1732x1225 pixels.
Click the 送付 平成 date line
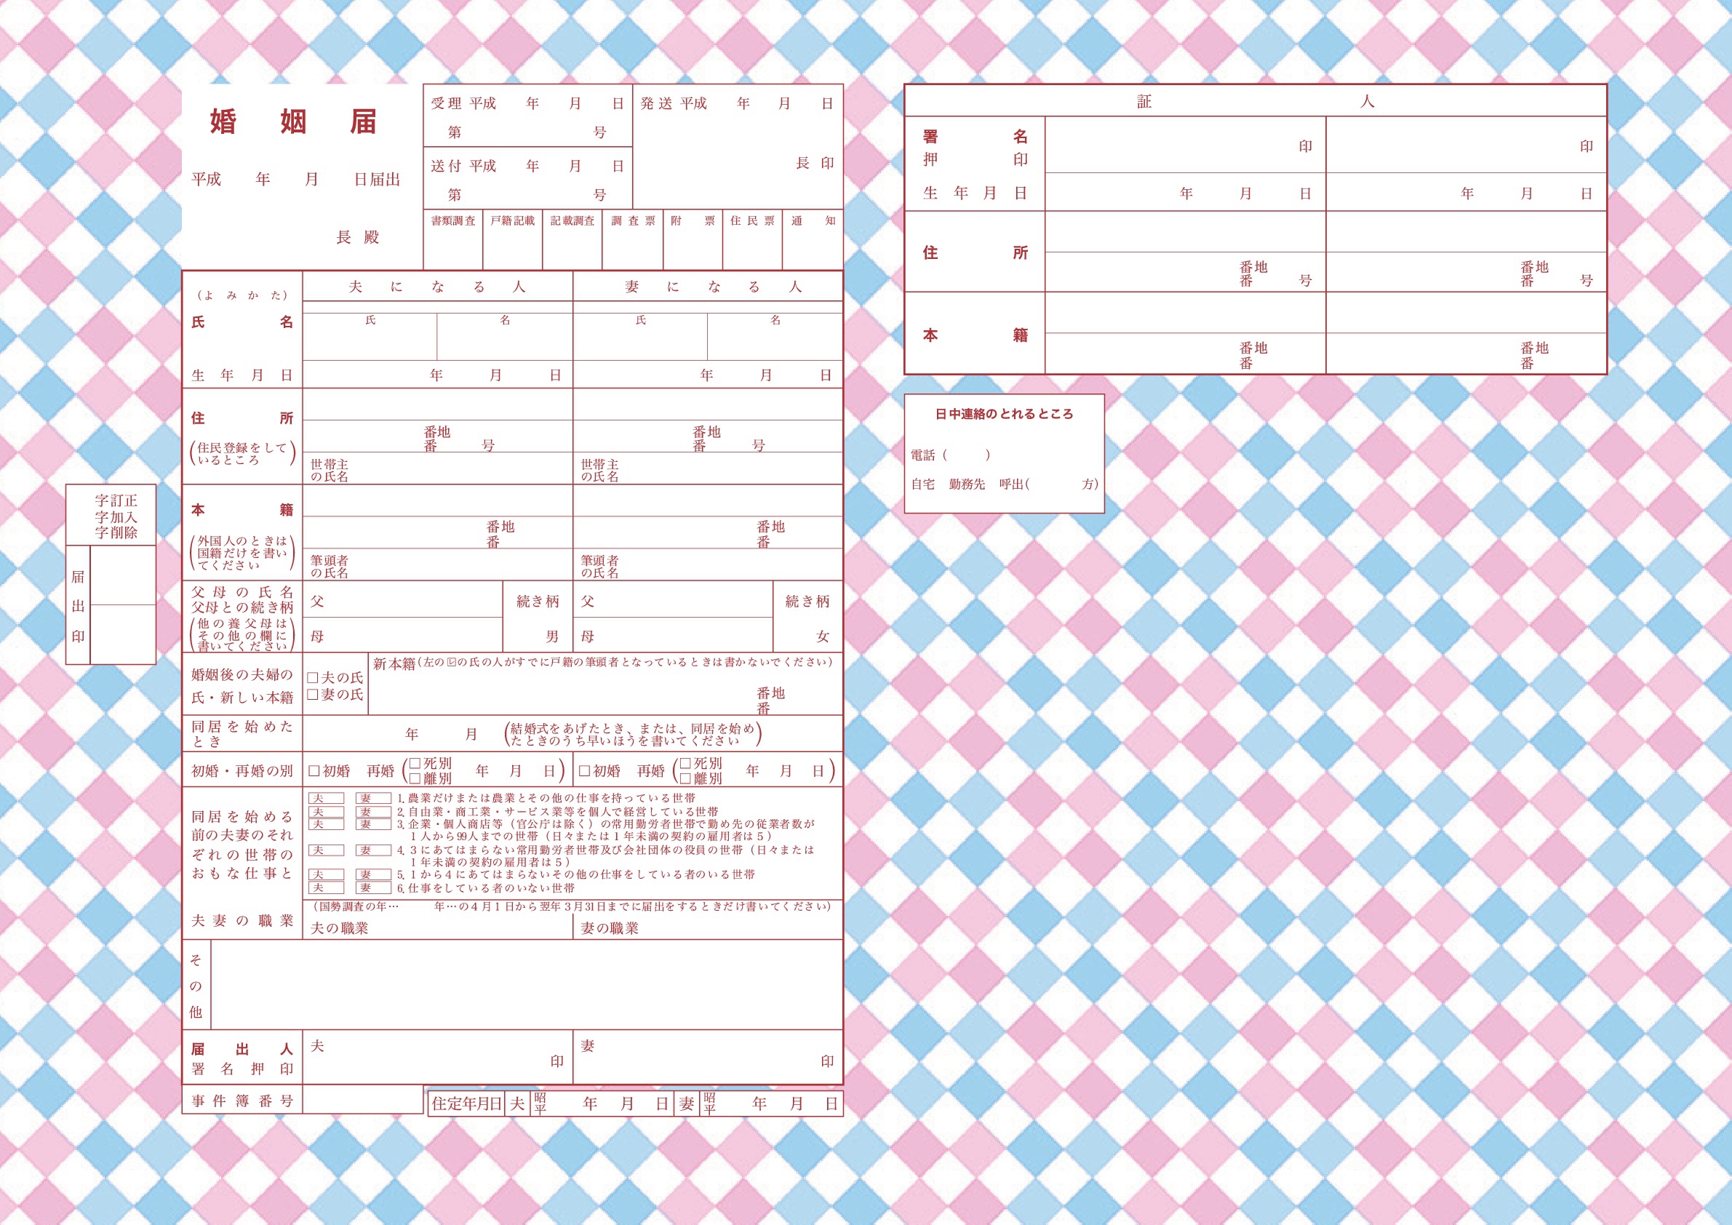527,166
